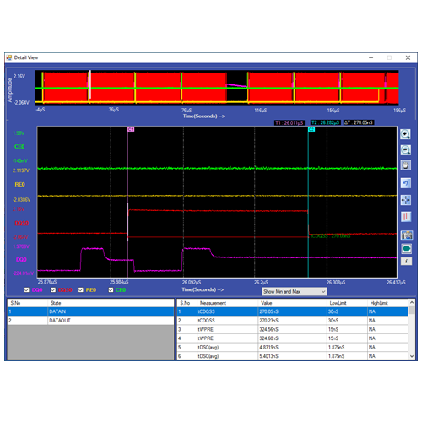Screen dimensions: 422x422
Task: Click the RE0 channel label link
Action: coord(19,185)
